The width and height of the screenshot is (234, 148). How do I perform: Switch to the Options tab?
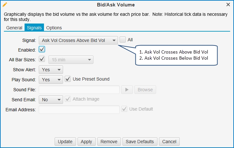click(54, 28)
